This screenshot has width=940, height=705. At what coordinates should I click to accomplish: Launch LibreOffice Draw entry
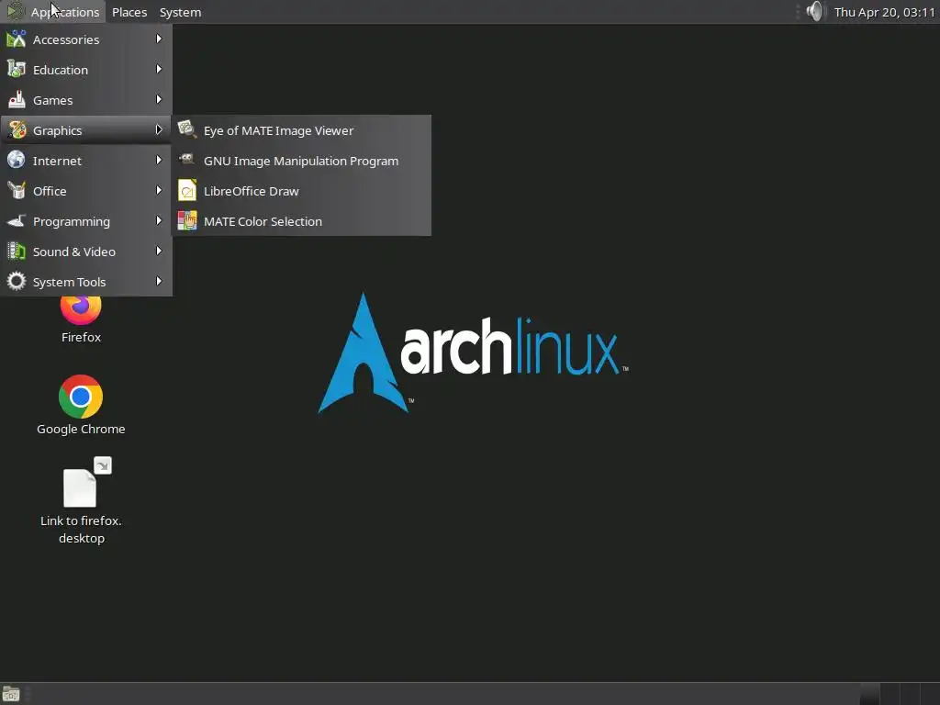tap(301, 191)
